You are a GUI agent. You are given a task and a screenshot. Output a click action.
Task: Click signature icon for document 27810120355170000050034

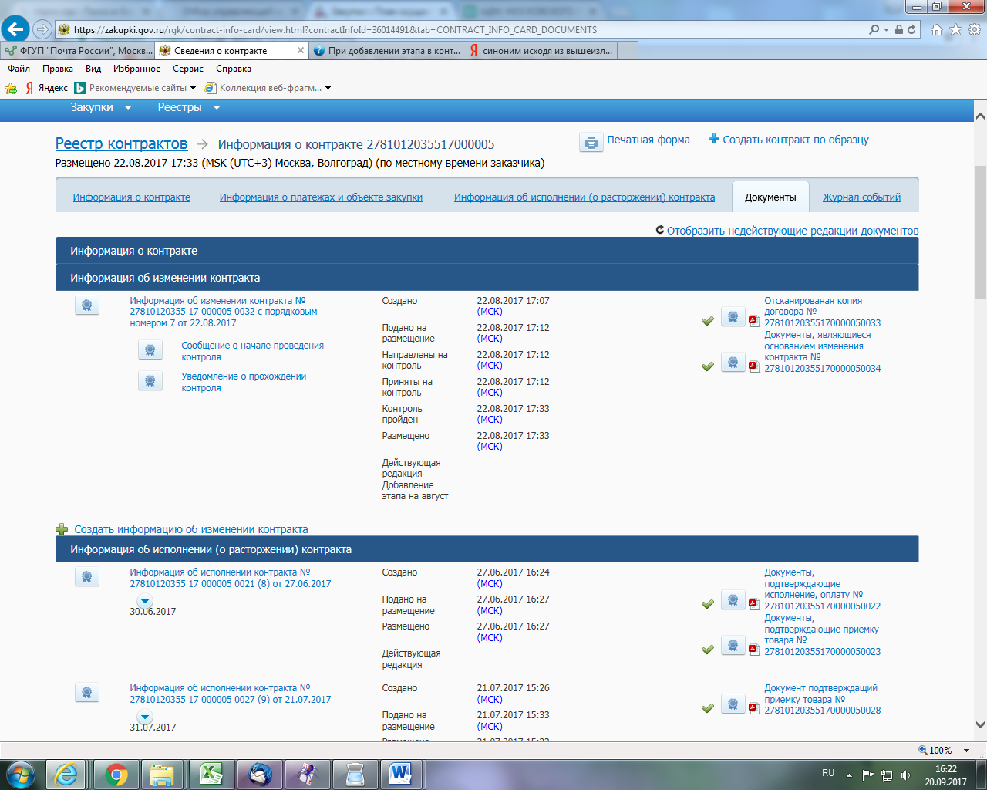(x=733, y=363)
